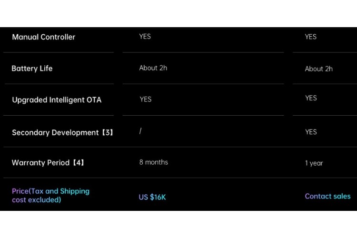Click second column Manual Controller YES
Viewport: 357px width, 238px height.
[x=310, y=37]
